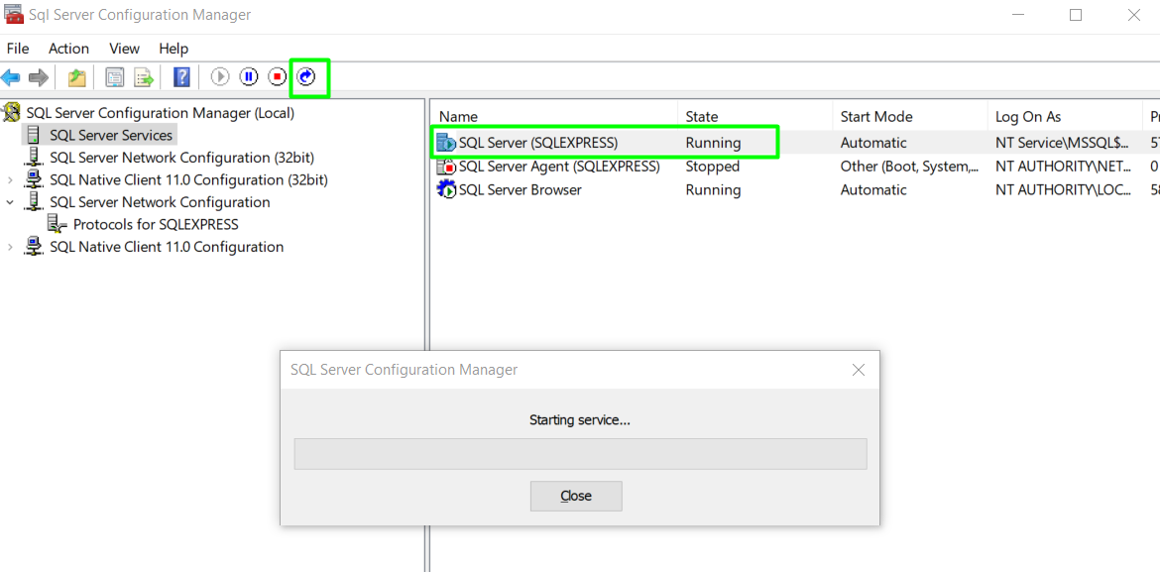Viewport: 1160px width, 572px height.
Task: Select the SQL Server Browser service row
Action: pyautogui.click(x=795, y=190)
